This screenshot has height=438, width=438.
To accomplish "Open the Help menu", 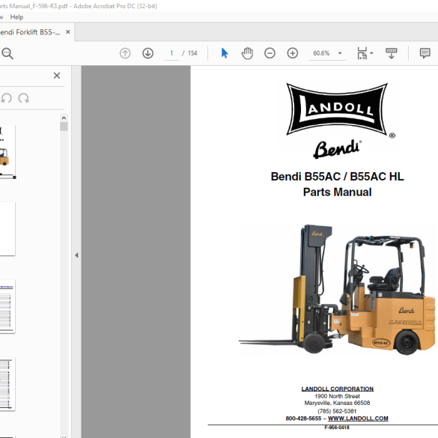I will pos(16,17).
